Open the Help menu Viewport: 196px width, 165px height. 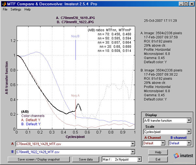click(27, 9)
